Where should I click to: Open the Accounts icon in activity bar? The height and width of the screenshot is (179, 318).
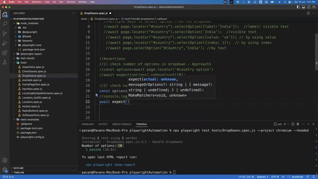[4, 160]
